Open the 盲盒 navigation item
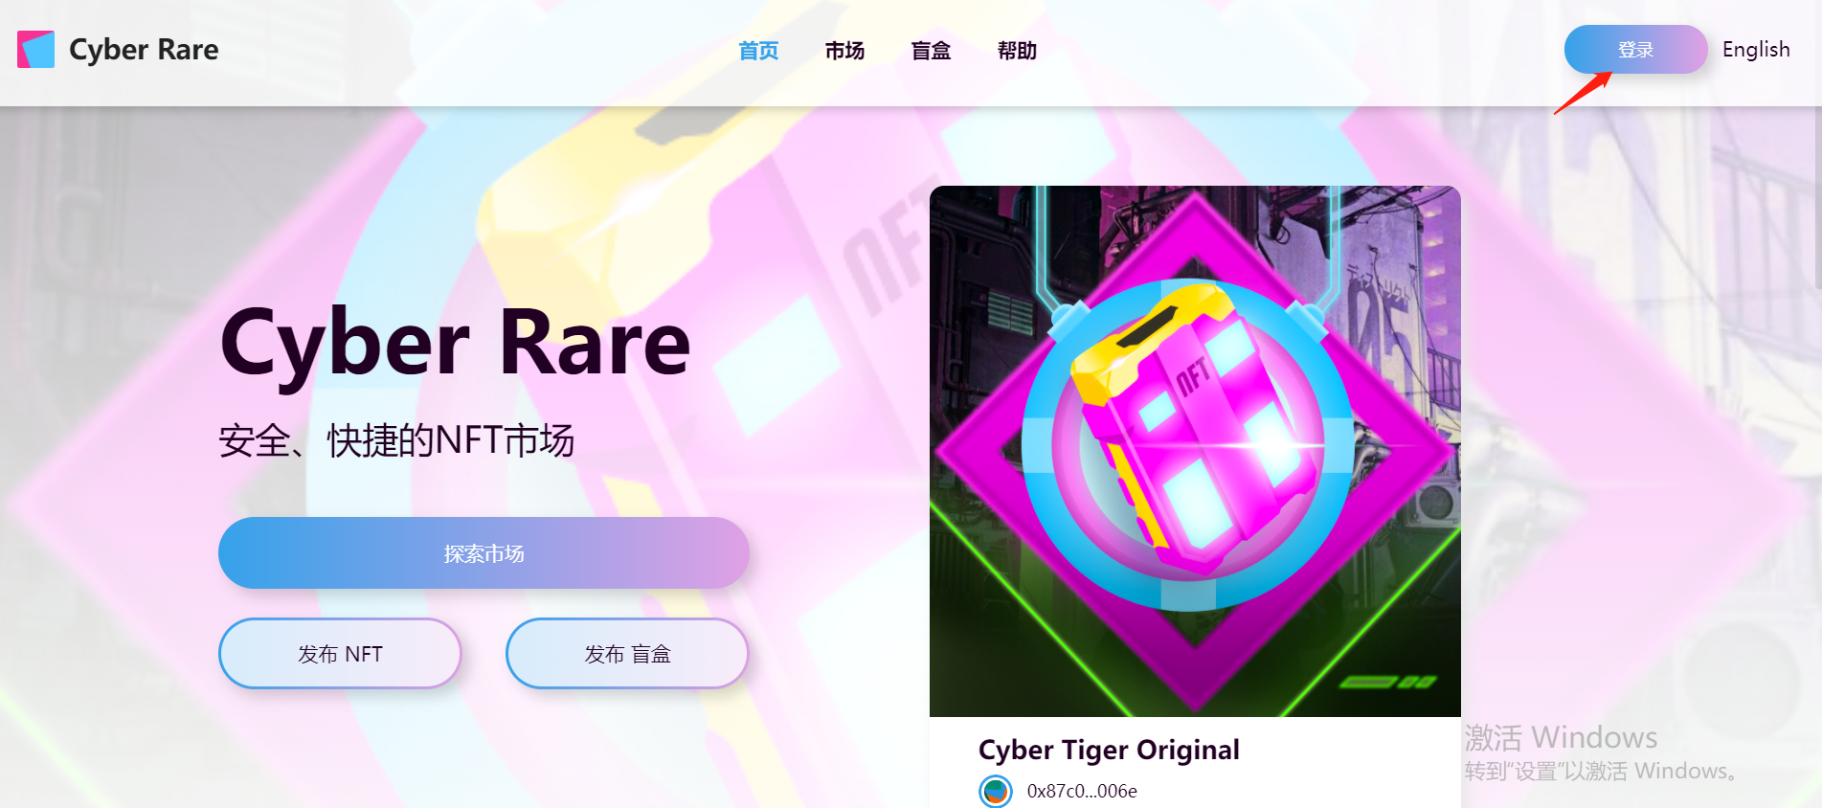Viewport: 1822px width, 808px height. 931,51
